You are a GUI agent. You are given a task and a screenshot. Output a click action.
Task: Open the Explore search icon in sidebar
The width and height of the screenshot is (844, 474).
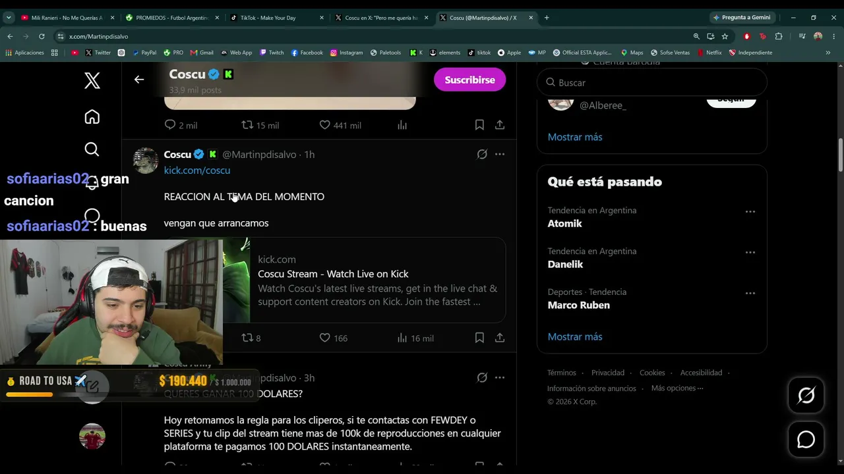point(92,149)
